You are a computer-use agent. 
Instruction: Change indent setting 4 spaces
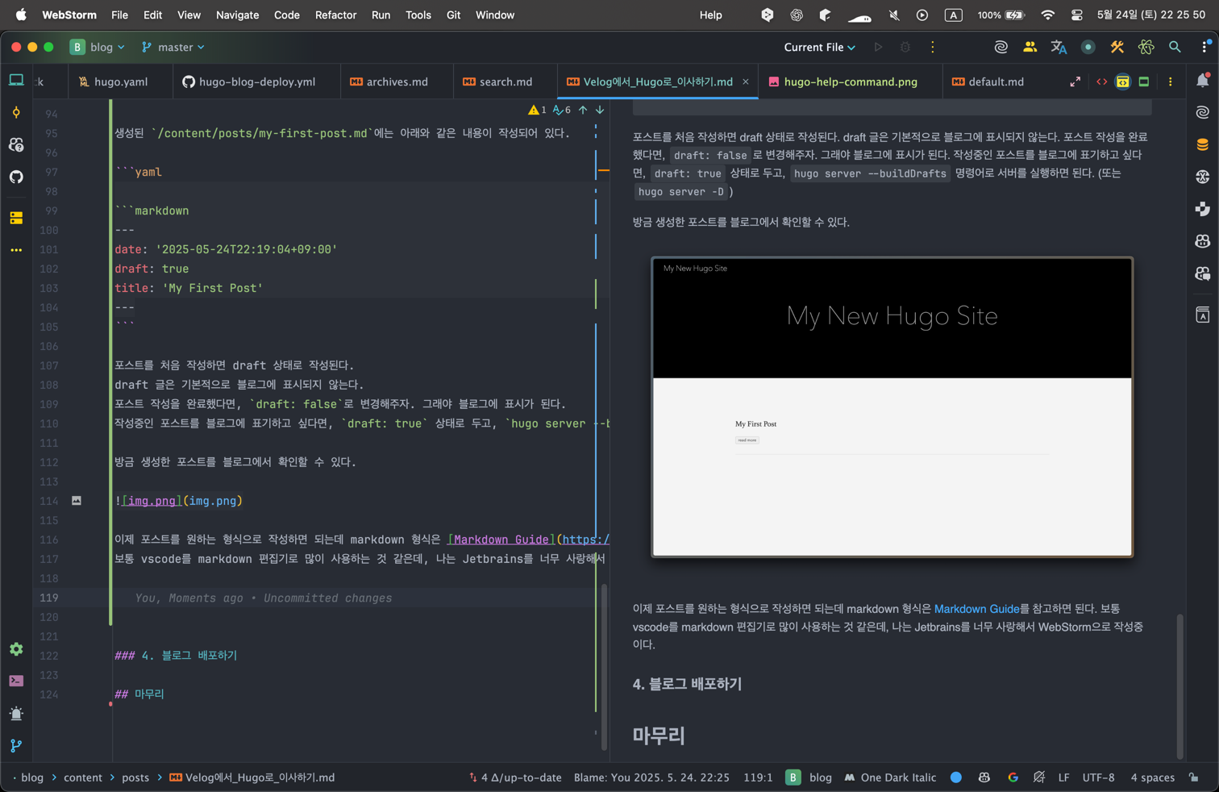(x=1152, y=777)
